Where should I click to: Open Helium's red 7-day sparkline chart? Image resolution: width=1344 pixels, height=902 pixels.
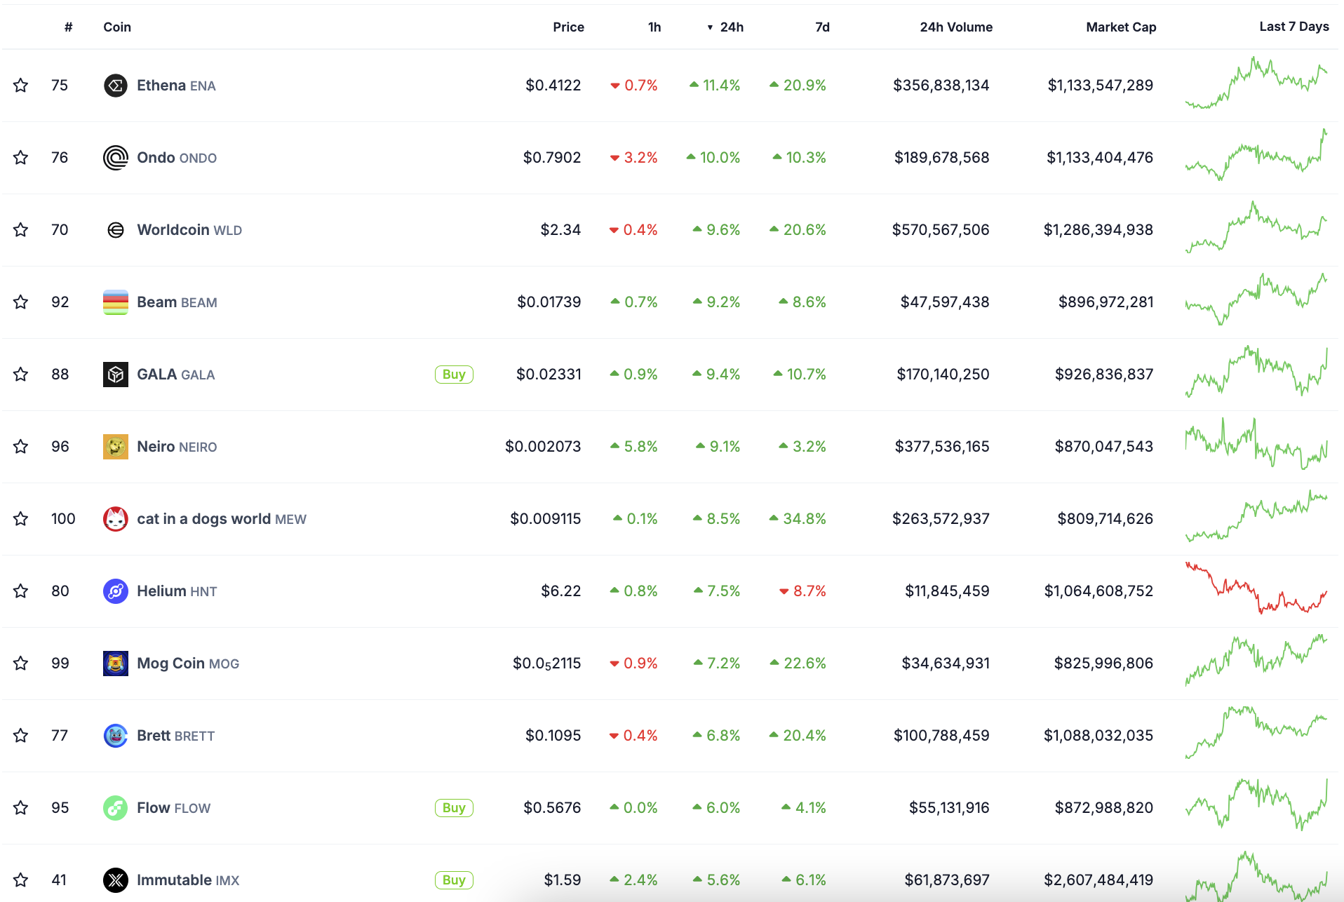coord(1256,588)
